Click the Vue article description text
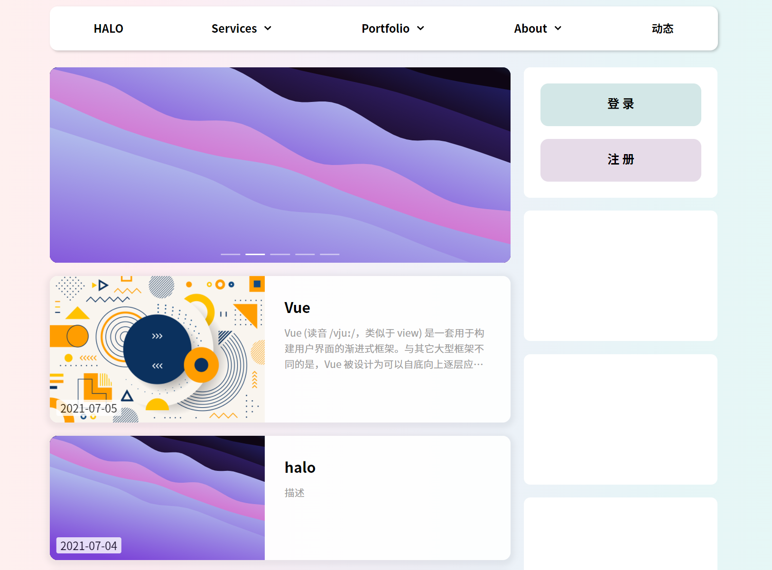772x570 pixels. coord(384,349)
